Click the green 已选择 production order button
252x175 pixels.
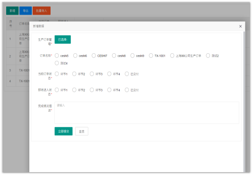tap(63, 40)
